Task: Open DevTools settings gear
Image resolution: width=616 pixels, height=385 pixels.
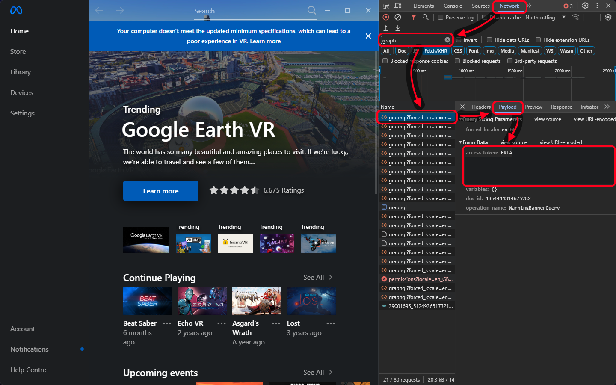Action: click(585, 6)
